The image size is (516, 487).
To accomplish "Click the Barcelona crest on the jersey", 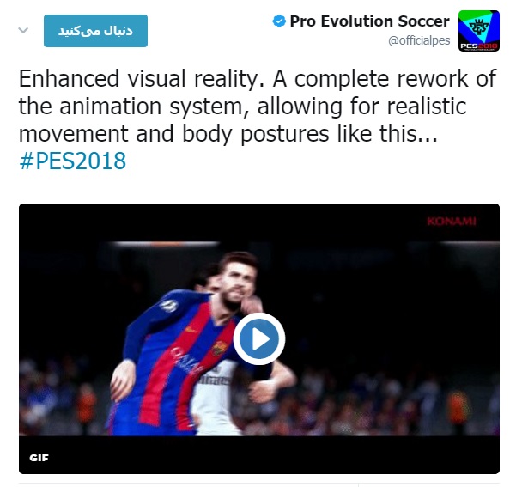I will click(x=219, y=348).
